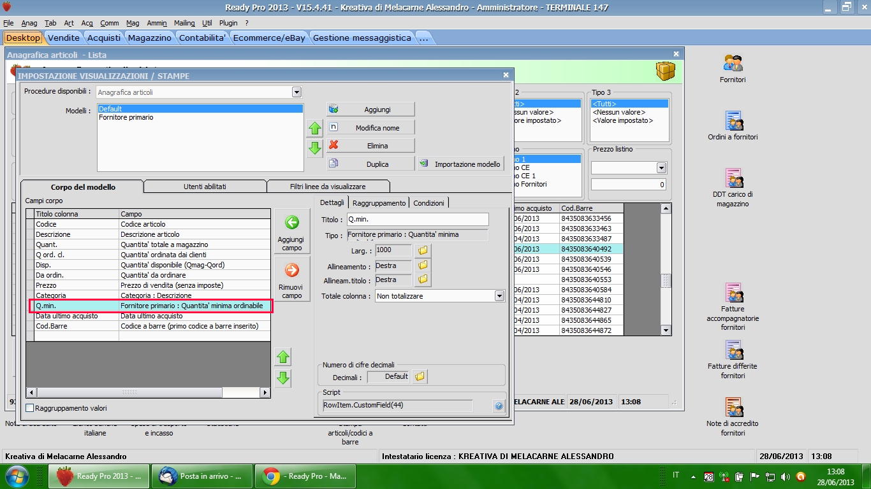
Task: Open Fatture differite fornitori icon
Action: 733,360
